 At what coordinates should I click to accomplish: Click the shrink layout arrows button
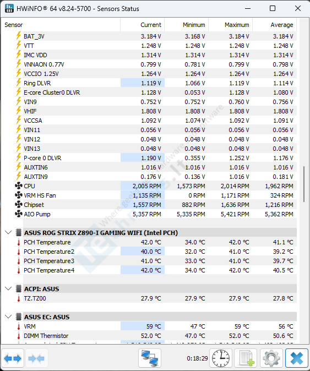click(36, 358)
